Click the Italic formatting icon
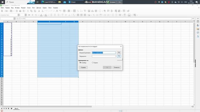 [32, 15]
